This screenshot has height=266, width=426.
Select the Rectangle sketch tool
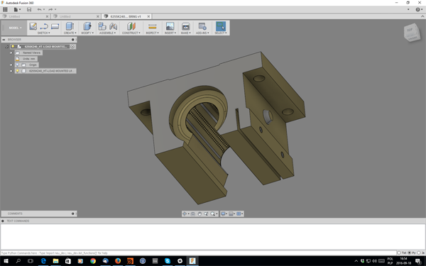click(x=55, y=26)
